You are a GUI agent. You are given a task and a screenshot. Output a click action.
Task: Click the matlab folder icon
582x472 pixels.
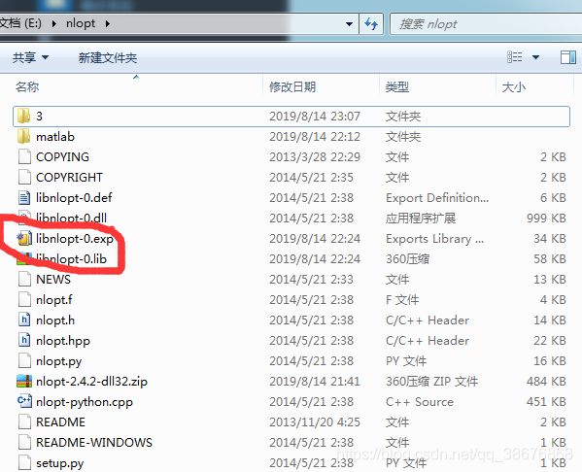click(x=23, y=137)
